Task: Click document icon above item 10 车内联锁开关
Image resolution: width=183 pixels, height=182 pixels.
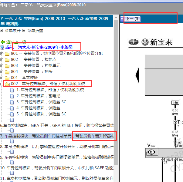Action: pos(12,162)
